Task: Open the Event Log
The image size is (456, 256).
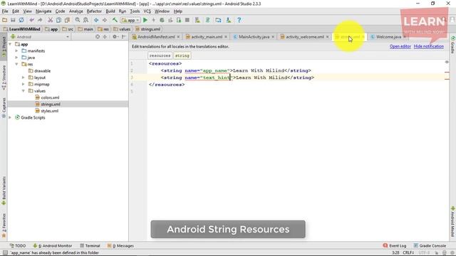Action: pos(395,246)
